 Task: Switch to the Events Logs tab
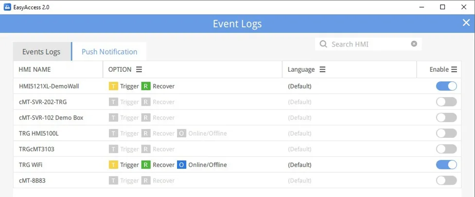click(41, 51)
